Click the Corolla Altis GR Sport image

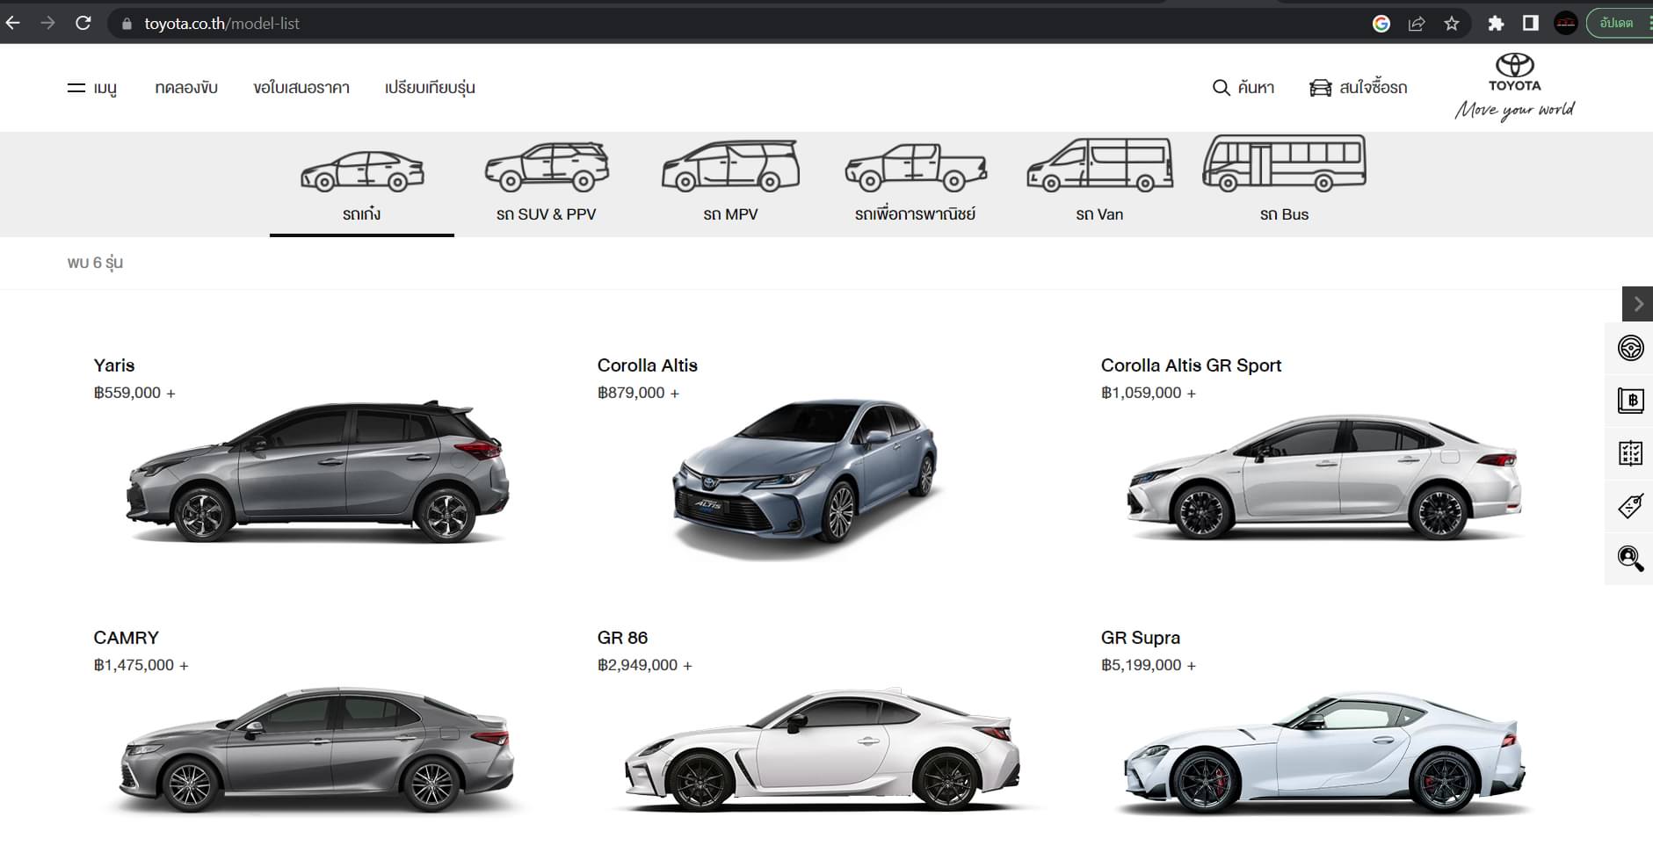[x=1324, y=477]
